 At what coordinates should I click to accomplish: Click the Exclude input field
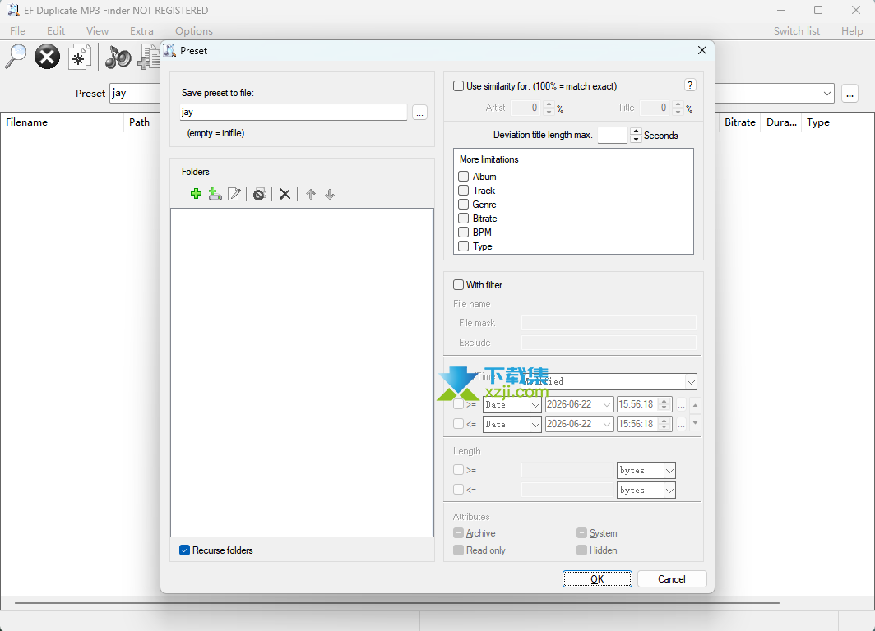click(609, 343)
